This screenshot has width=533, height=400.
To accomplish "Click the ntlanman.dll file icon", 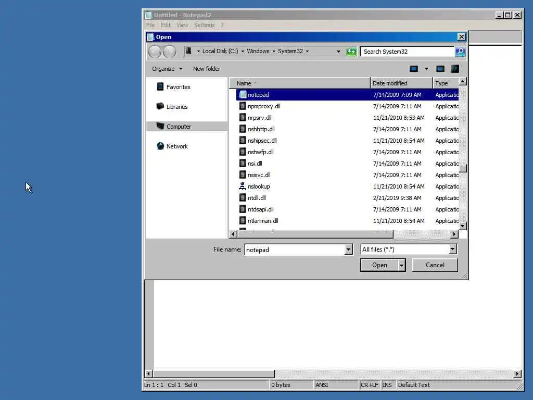I will click(243, 221).
